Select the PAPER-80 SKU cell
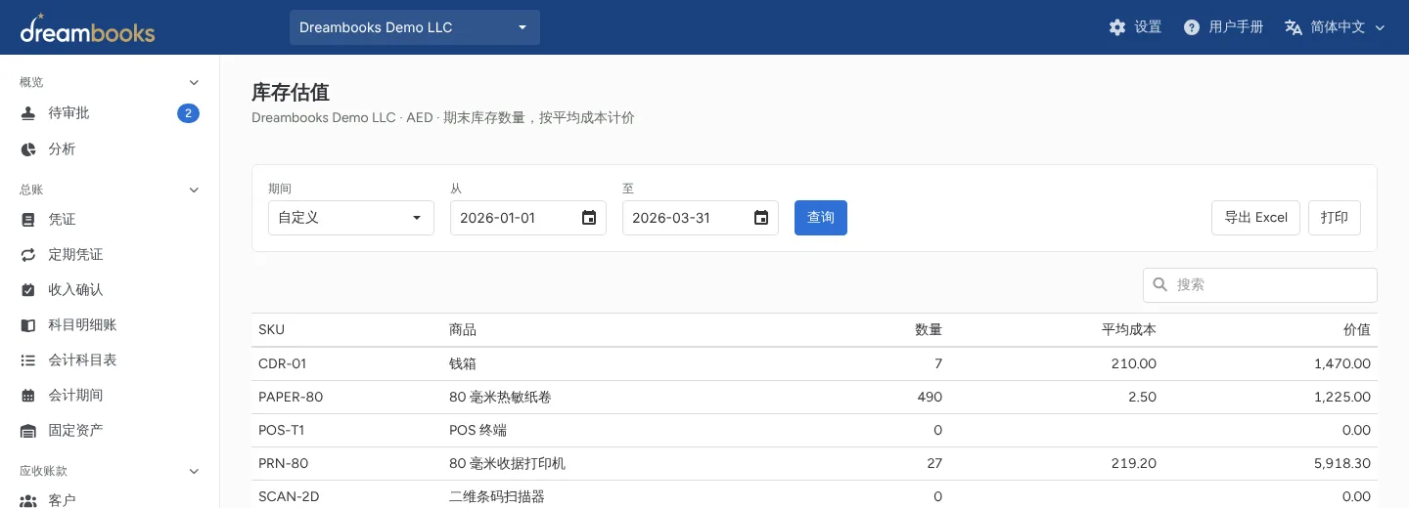The width and height of the screenshot is (1409, 508). click(291, 397)
